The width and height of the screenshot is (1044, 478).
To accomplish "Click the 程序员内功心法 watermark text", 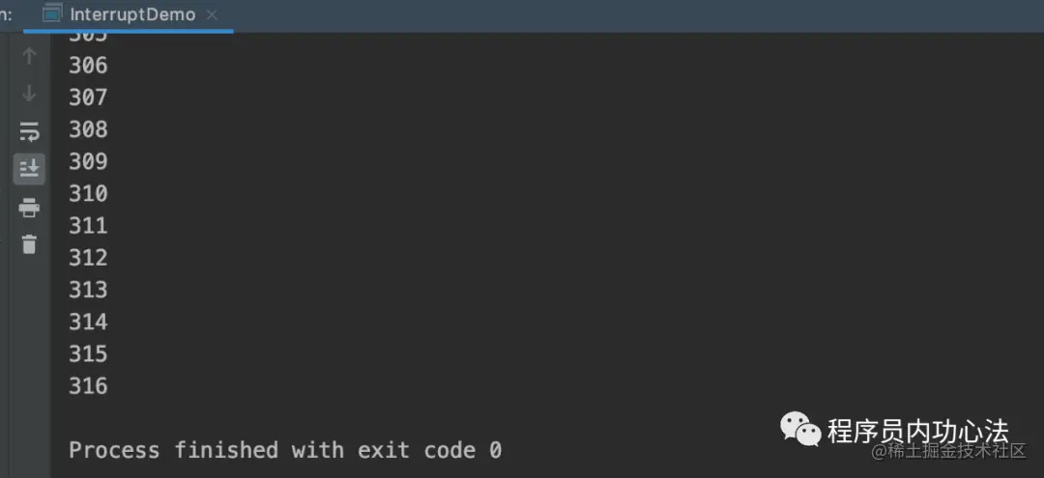I will click(918, 431).
